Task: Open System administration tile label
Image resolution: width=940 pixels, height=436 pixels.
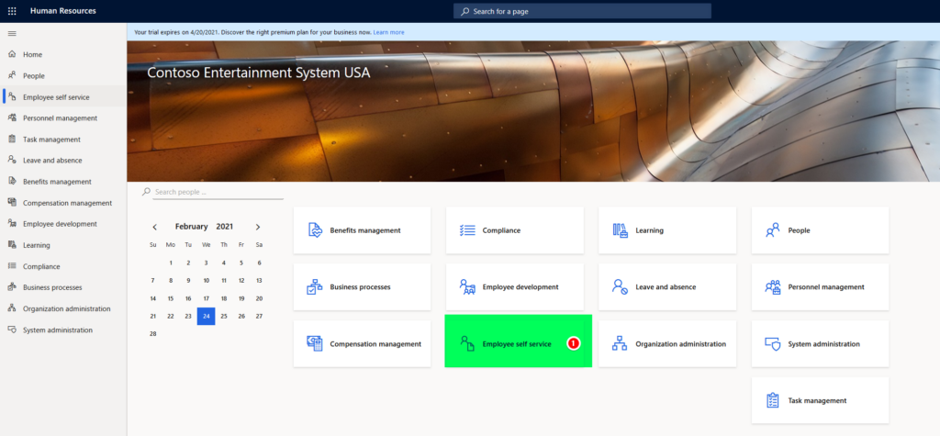Action: coord(823,343)
